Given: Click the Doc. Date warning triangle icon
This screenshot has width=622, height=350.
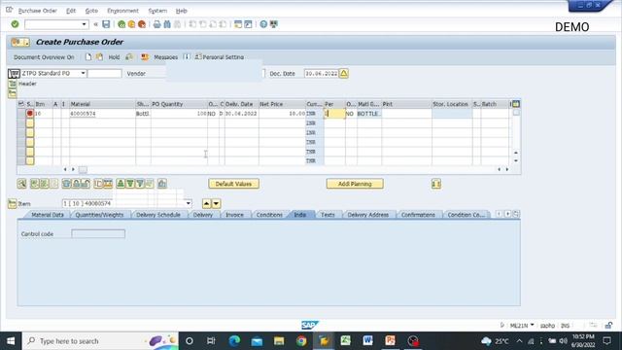Looking at the screenshot, I should click(343, 74).
